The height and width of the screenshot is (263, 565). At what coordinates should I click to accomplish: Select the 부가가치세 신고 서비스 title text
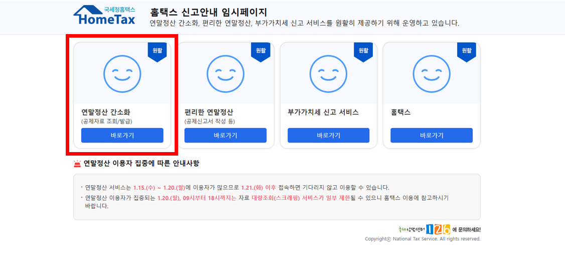[x=323, y=112]
